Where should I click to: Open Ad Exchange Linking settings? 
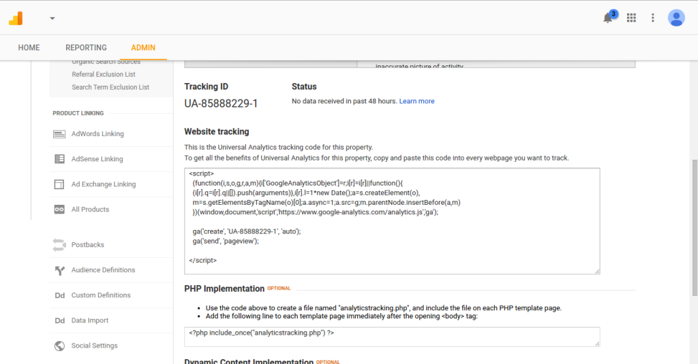(x=104, y=184)
